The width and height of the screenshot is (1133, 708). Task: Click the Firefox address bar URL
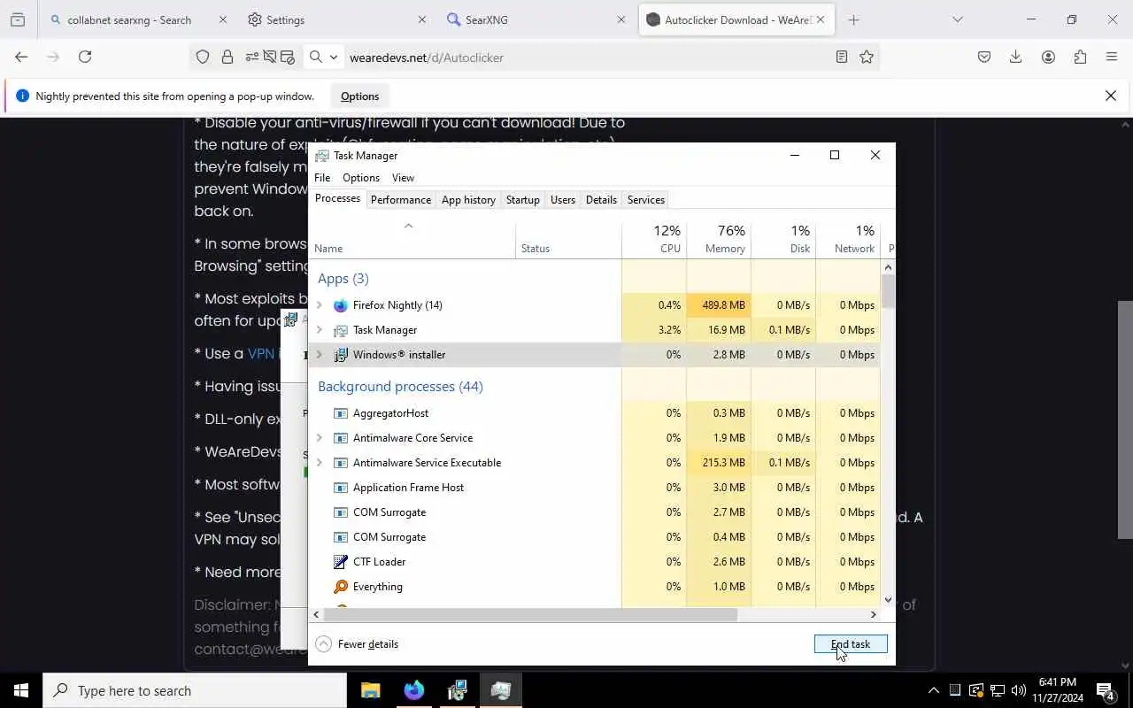click(427, 58)
